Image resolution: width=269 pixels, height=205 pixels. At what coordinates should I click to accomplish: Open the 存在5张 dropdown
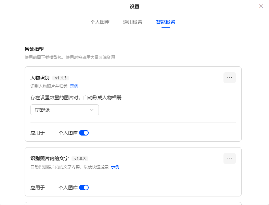[65, 110]
